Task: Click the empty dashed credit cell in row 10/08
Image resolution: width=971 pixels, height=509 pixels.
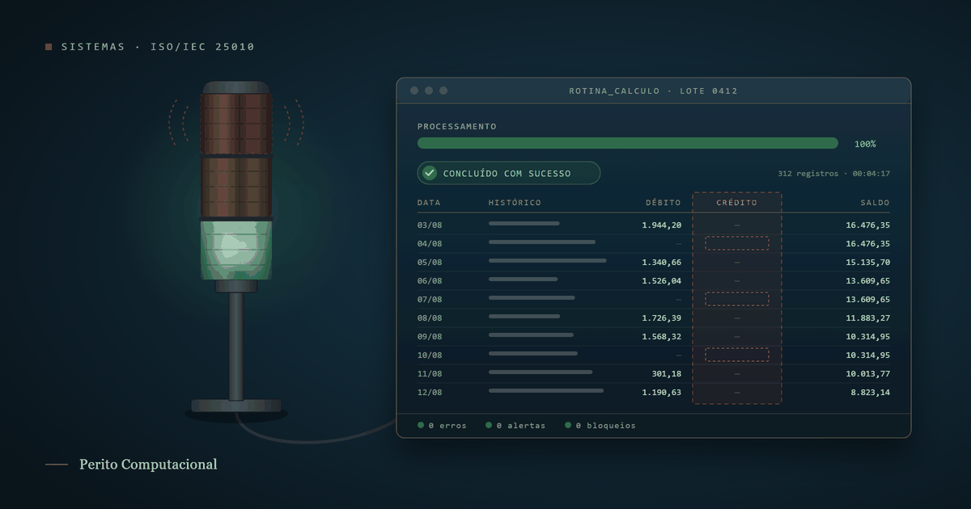Action: point(737,355)
